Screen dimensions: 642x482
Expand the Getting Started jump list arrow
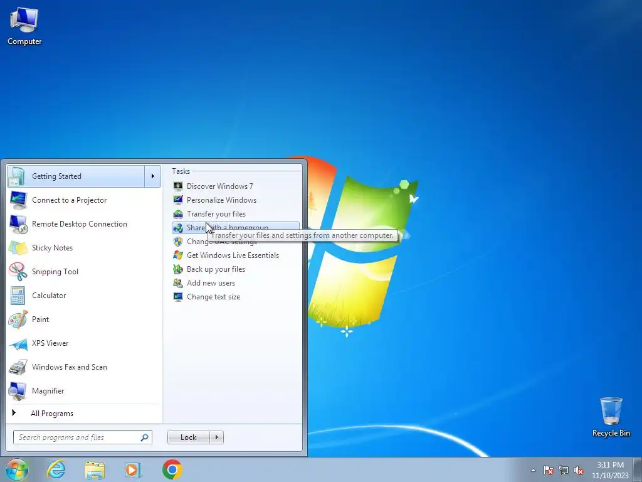(x=153, y=176)
